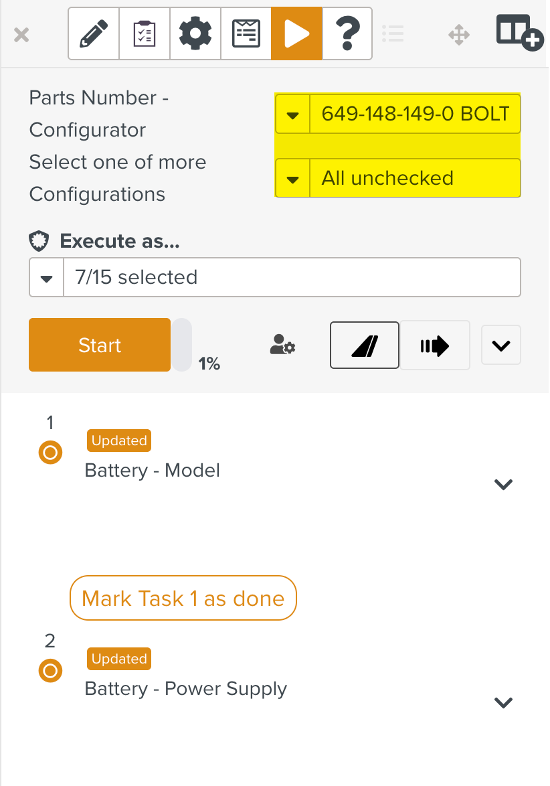Click the user settings icon
The image size is (550, 786).
pyautogui.click(x=282, y=345)
